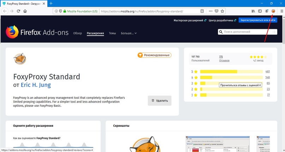Save page to Pocket icon

(x=216, y=11)
